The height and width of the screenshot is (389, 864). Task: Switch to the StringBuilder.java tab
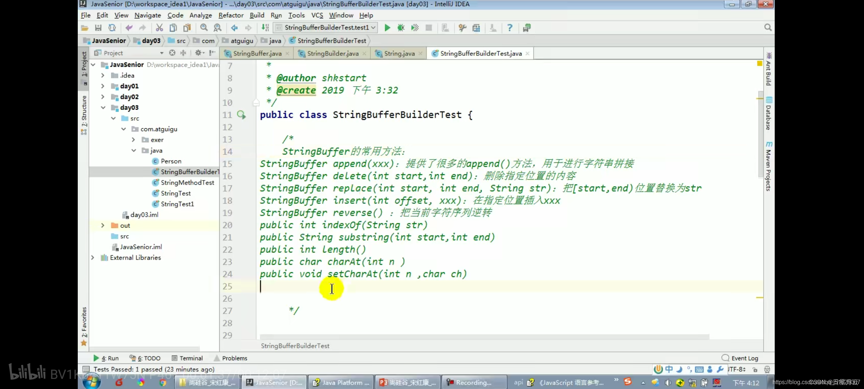332,54
